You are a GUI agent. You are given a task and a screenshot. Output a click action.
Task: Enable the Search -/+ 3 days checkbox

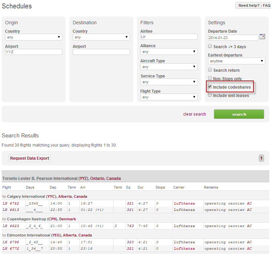coord(210,46)
